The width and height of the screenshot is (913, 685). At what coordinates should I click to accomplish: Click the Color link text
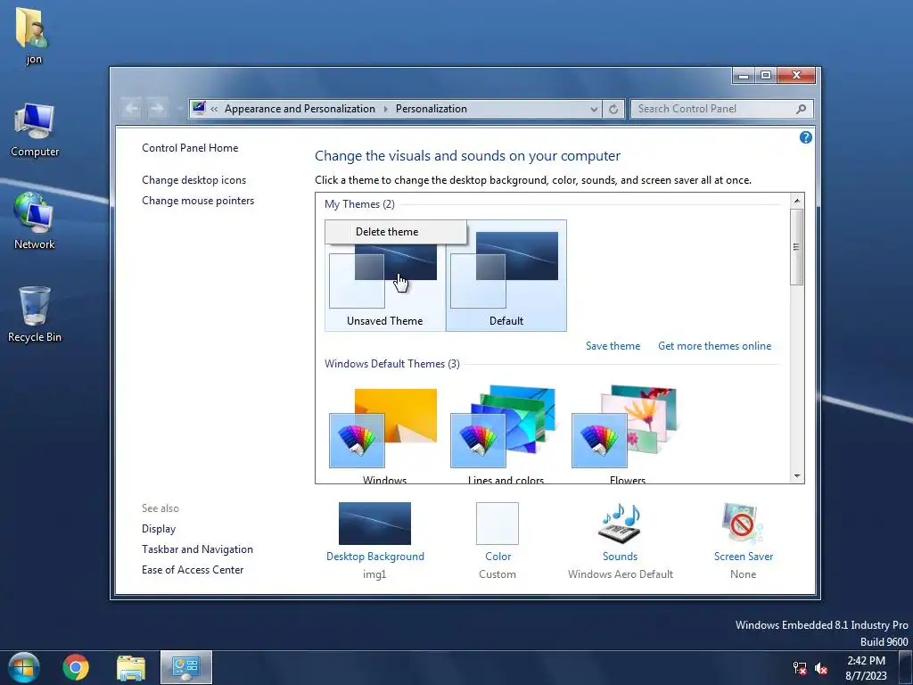pos(498,557)
